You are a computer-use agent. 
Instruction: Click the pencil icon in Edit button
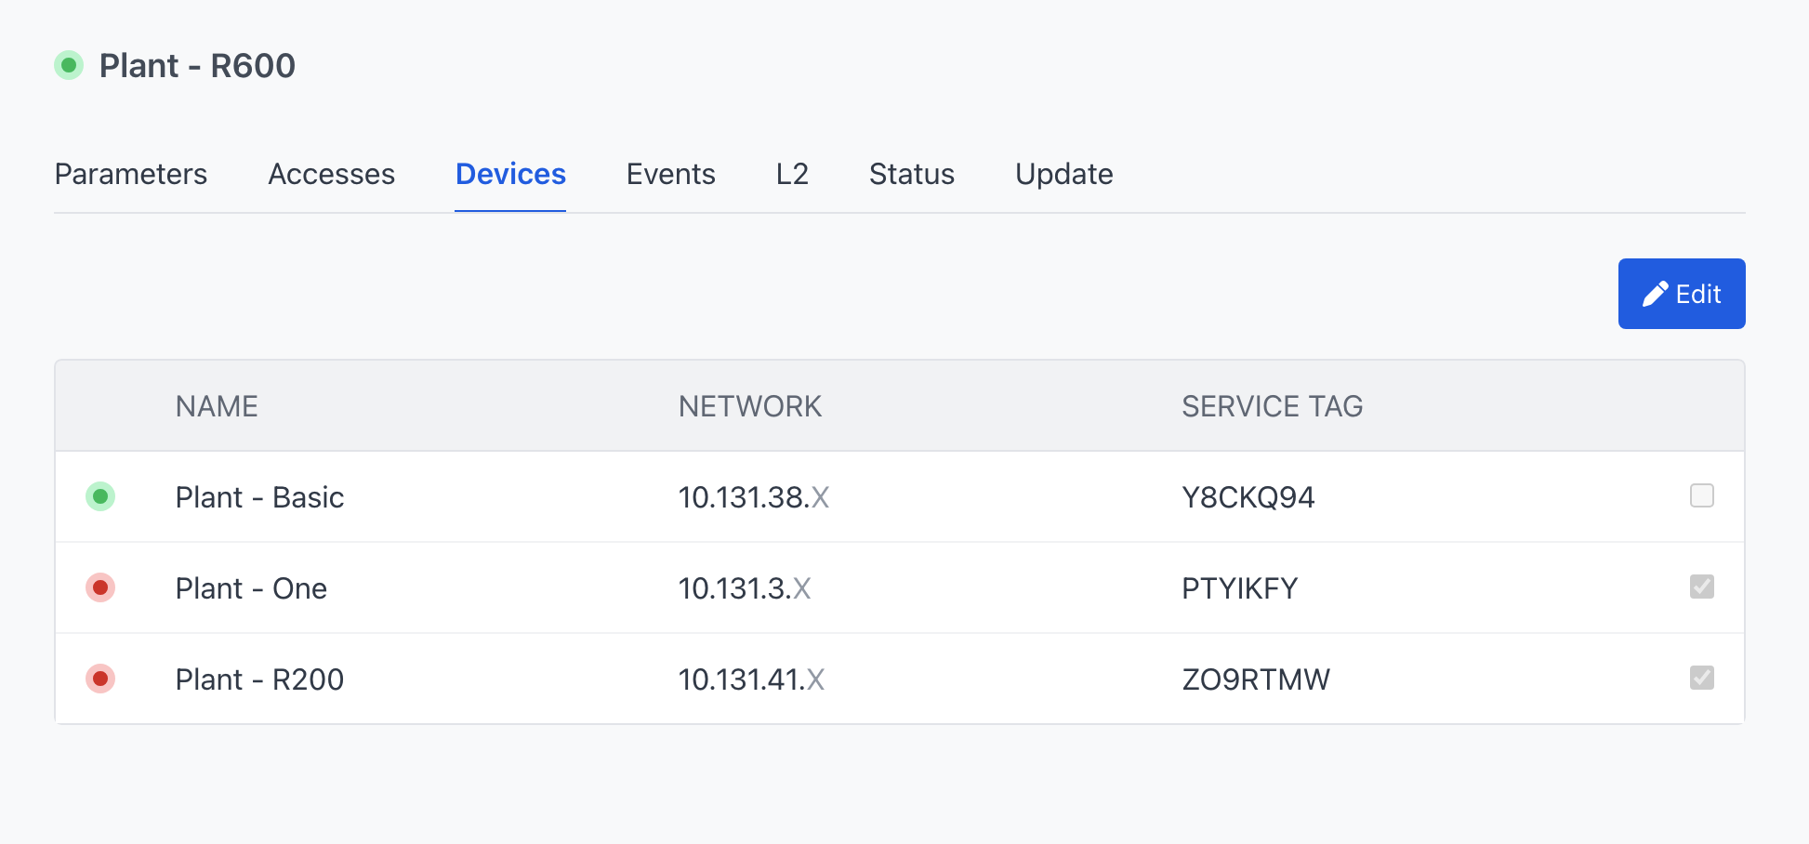point(1655,294)
